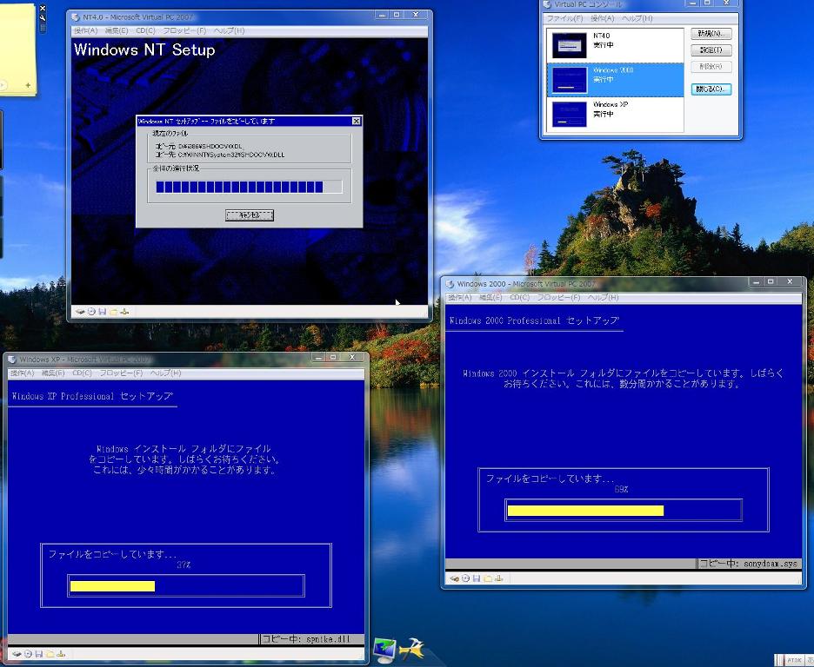Click "コピー中: spnike.dll" status text

pyautogui.click(x=306, y=639)
